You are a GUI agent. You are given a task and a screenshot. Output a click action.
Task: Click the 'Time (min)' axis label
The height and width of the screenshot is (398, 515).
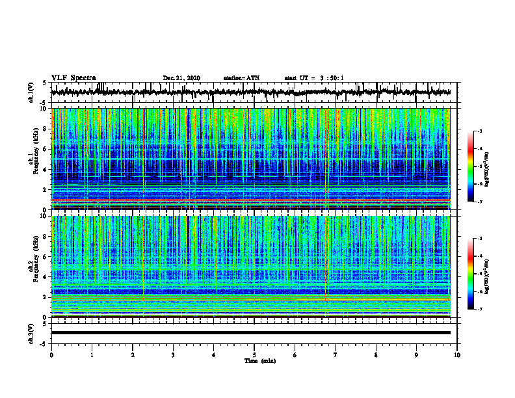(260, 361)
